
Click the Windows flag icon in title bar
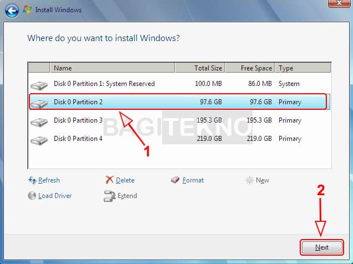click(27, 10)
